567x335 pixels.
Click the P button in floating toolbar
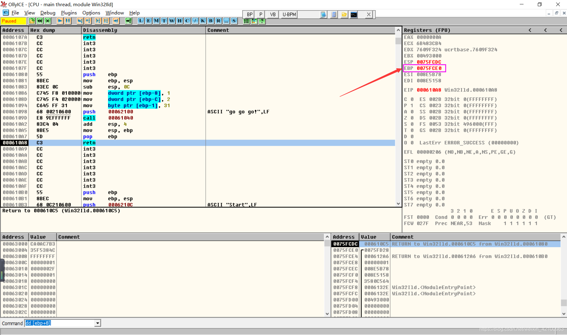tap(261, 14)
